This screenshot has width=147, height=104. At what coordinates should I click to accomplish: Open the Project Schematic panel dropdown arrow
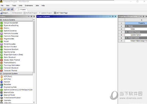coord(110,17)
